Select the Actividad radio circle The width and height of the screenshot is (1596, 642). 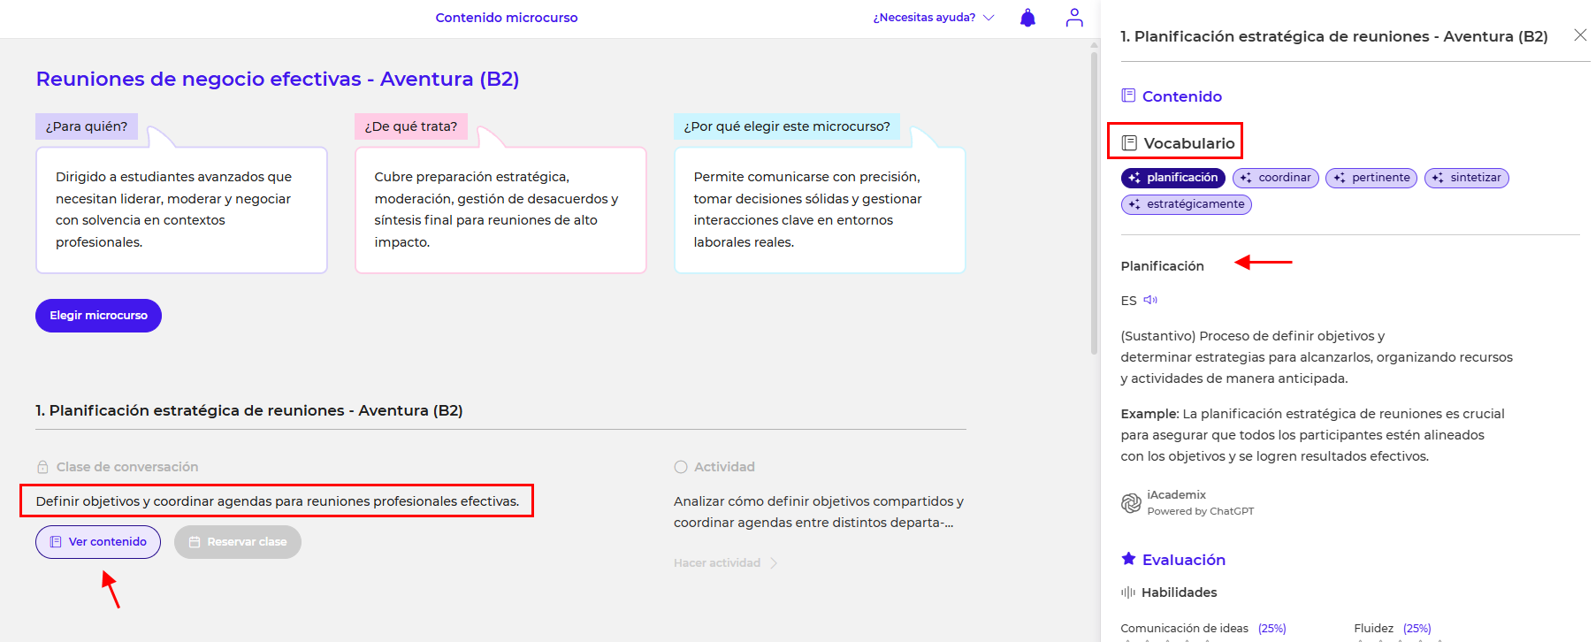pyautogui.click(x=681, y=467)
